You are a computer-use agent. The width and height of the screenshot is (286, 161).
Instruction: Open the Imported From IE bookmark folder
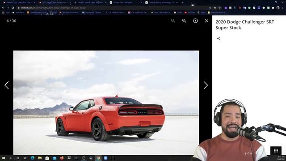(216, 13)
